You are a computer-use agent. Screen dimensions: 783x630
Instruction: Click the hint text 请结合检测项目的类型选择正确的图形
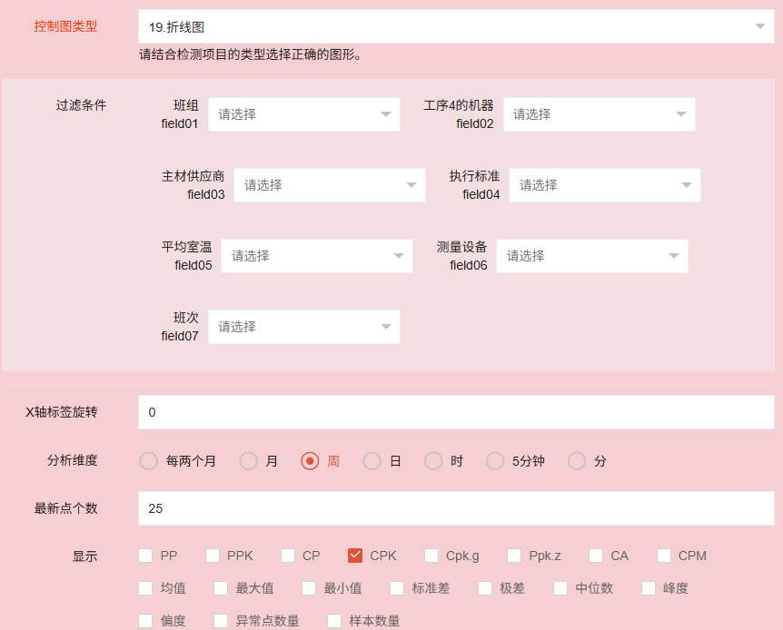coord(250,54)
